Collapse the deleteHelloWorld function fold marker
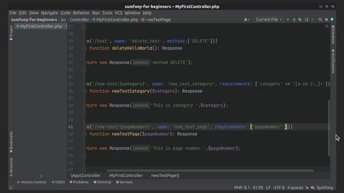This screenshot has height=193, width=344. tap(84, 48)
